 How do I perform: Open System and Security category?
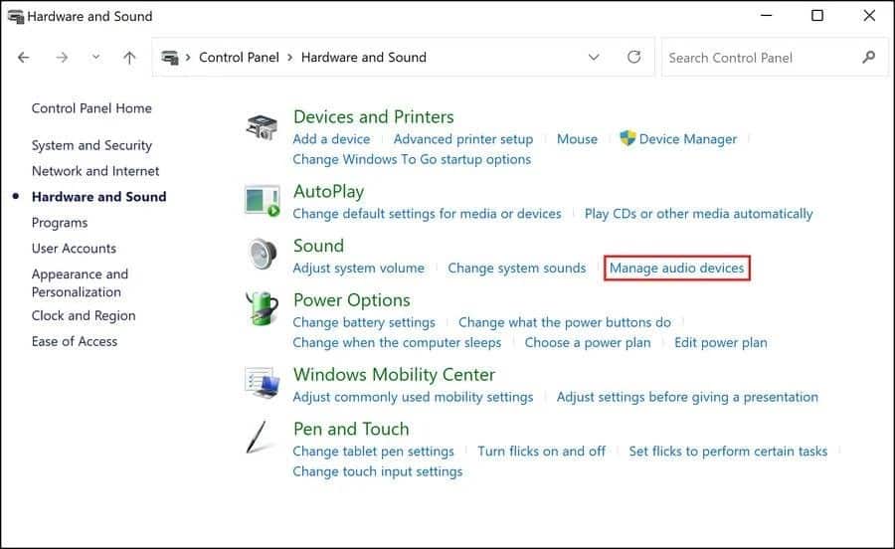point(91,145)
